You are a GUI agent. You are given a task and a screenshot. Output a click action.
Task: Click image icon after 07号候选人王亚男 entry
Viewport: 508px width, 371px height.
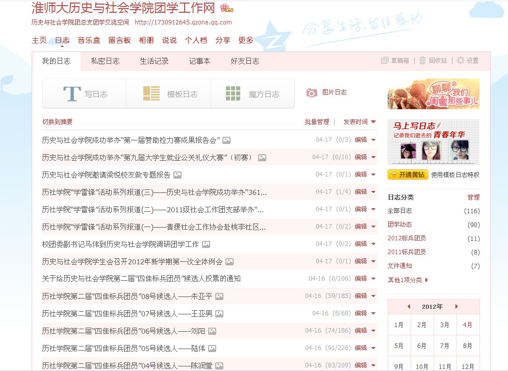click(220, 314)
